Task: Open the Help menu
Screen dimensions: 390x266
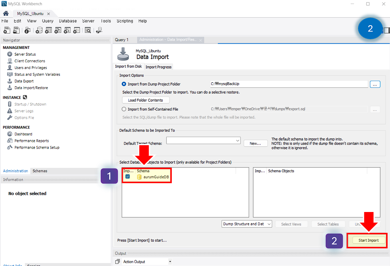Action: click(143, 21)
